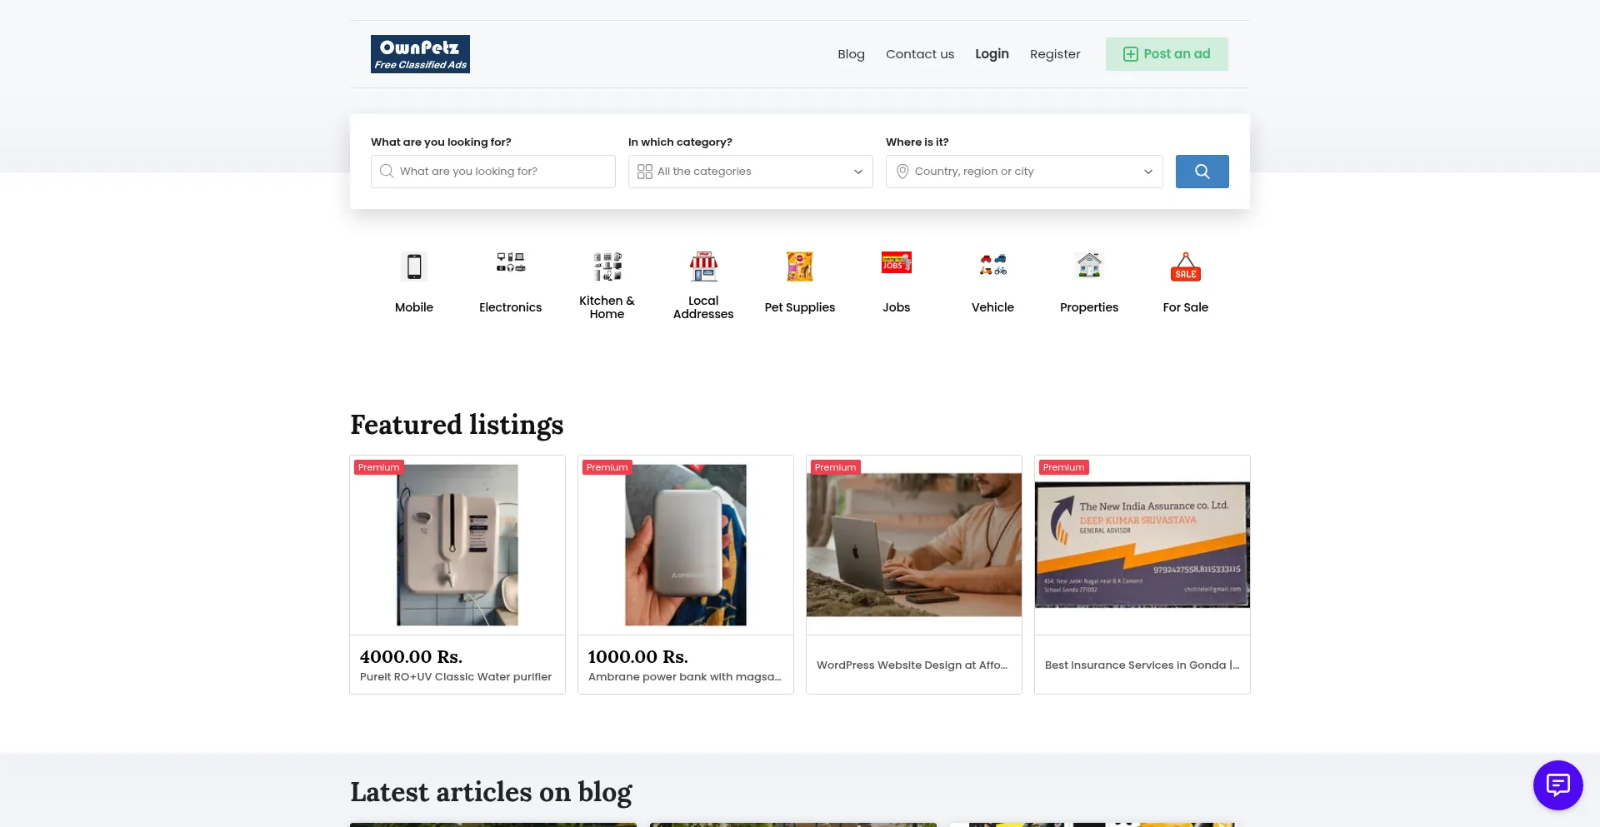Select the Kitchen & Home category icon
This screenshot has width=1600, height=827.
pos(607,267)
